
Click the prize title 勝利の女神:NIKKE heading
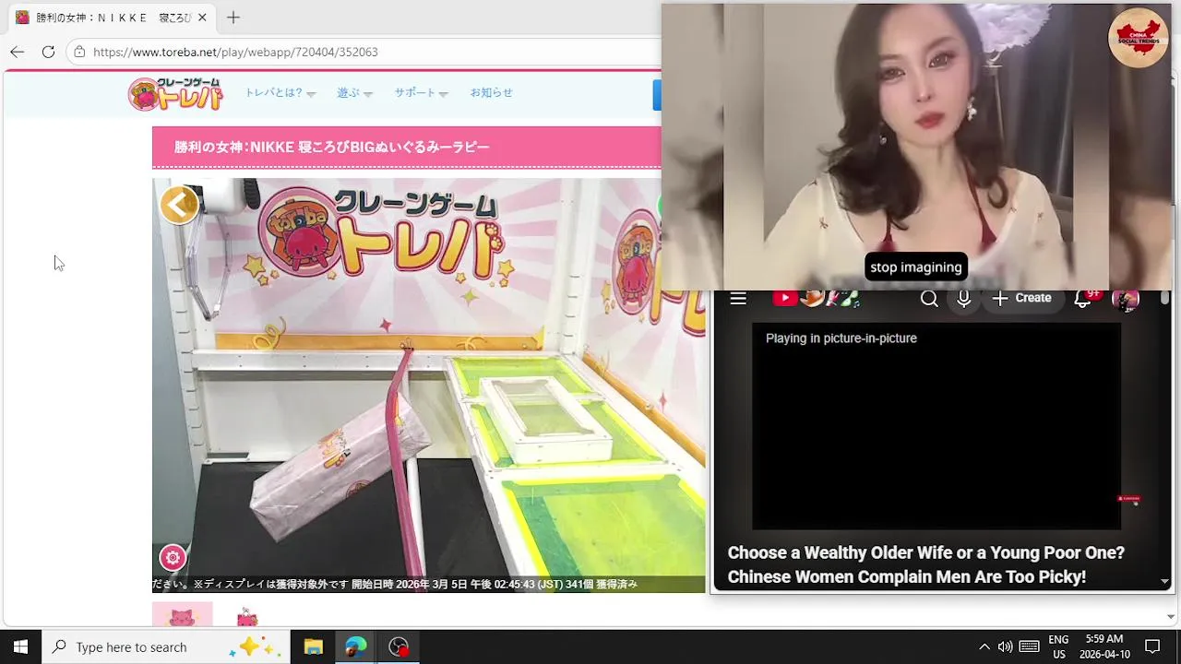click(x=331, y=147)
